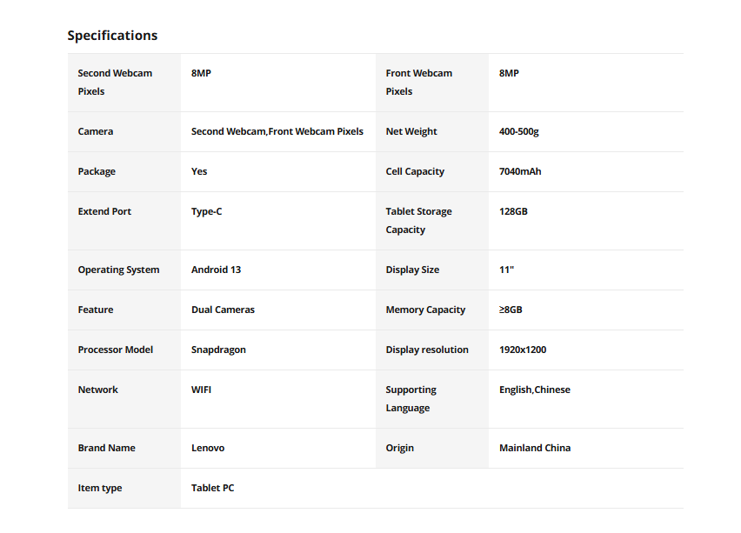741x533 pixels.
Task: Select the 'Second Webcam Pixels' label
Action: coord(115,83)
